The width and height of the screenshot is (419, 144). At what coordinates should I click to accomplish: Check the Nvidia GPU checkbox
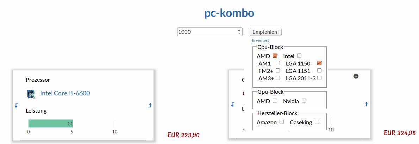click(x=304, y=101)
